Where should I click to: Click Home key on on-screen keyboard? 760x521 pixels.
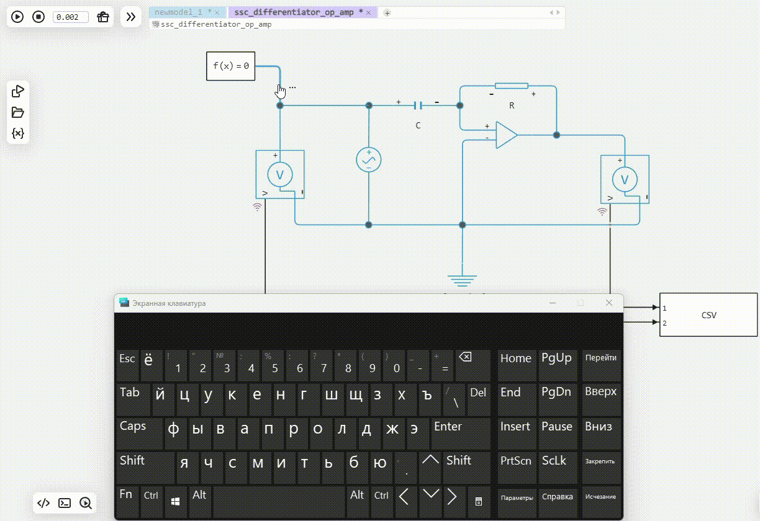517,365
